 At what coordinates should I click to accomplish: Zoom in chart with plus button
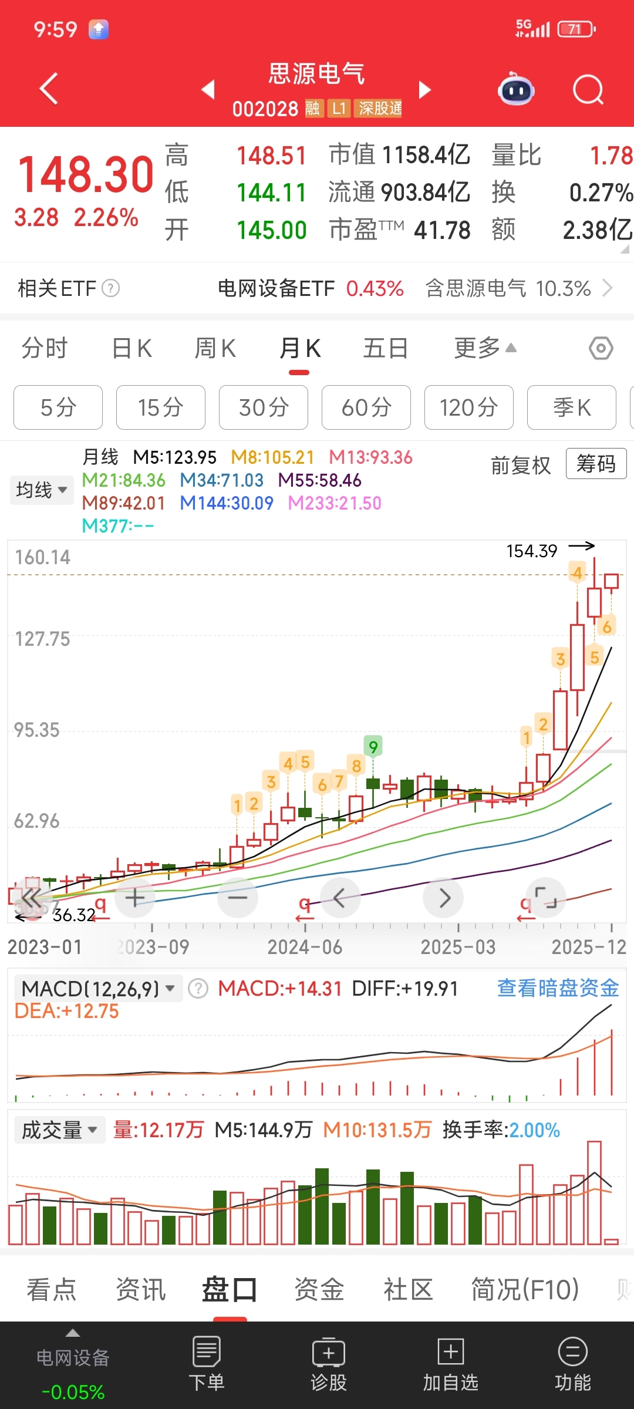[x=135, y=898]
